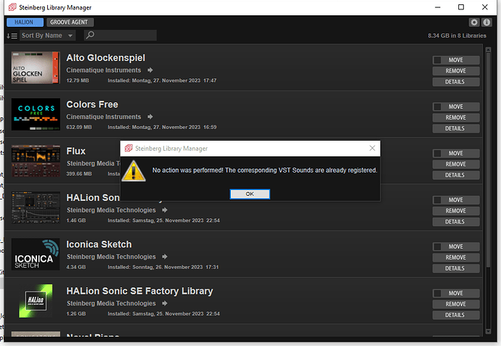Viewport: 501px width, 346px height.
Task: Click the vendor arrow icon for Iconica Sketch
Action: 165,256
